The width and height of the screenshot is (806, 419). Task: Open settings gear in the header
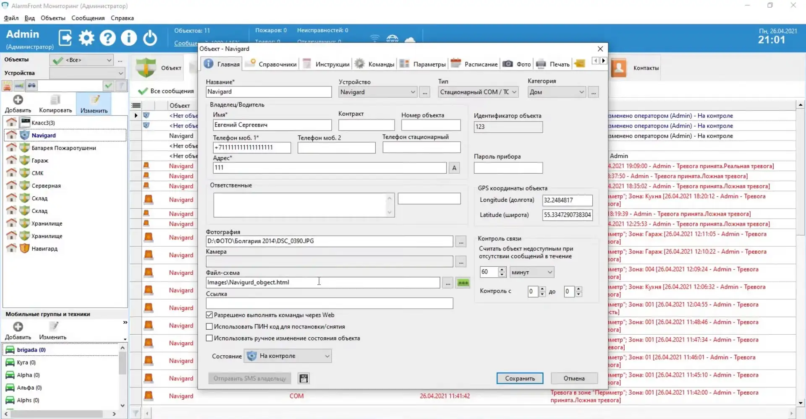coord(86,38)
